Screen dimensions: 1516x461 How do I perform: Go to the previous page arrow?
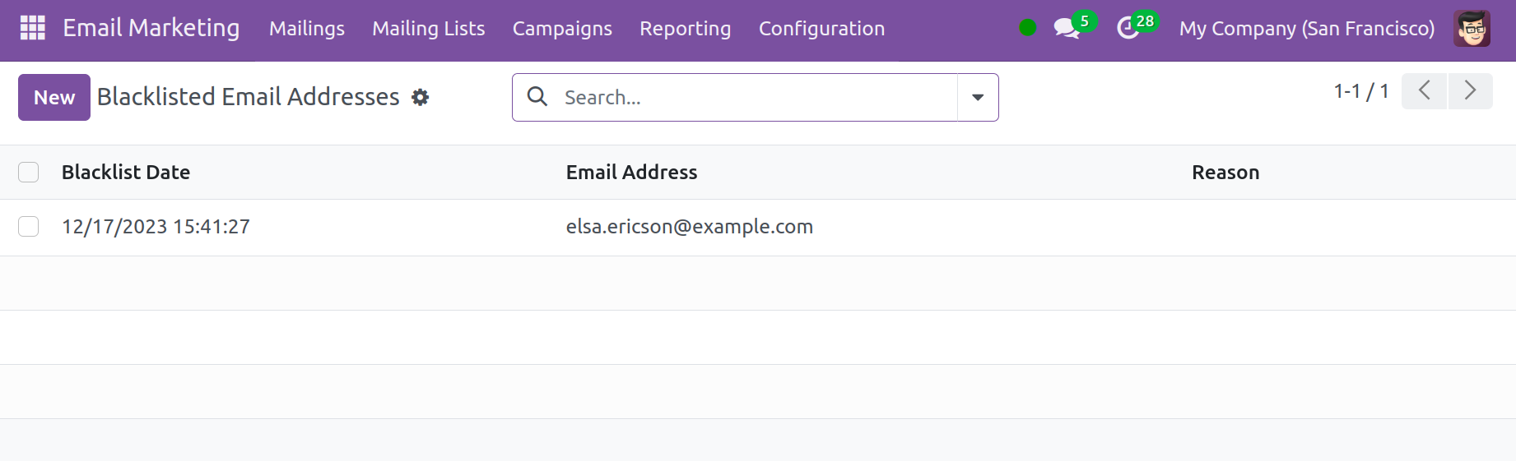point(1424,90)
